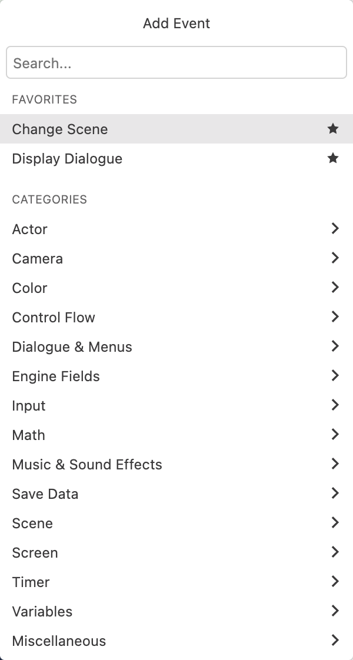The width and height of the screenshot is (353, 660).
Task: Open the Variables category
Action: pos(42,612)
